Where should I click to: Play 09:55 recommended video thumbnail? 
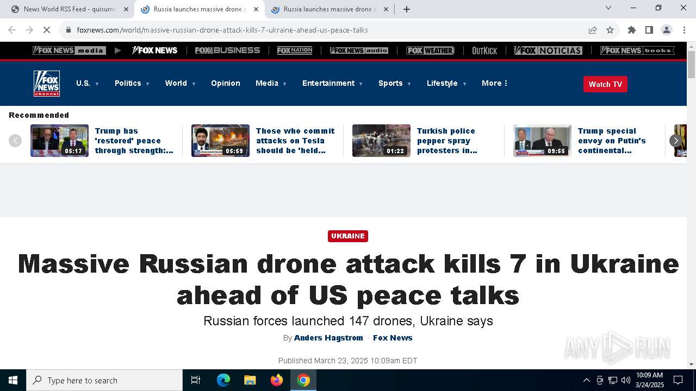542,141
